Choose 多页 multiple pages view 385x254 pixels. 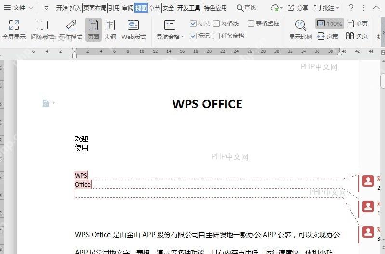[x=357, y=36]
